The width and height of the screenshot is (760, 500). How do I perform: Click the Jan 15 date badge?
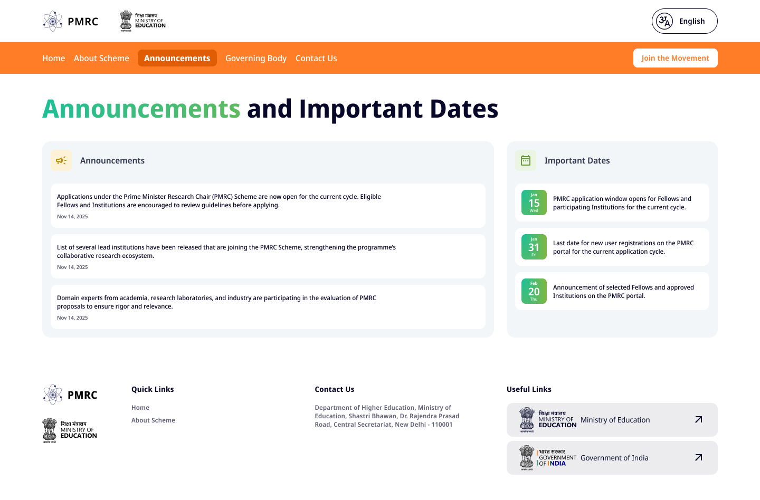(x=534, y=203)
